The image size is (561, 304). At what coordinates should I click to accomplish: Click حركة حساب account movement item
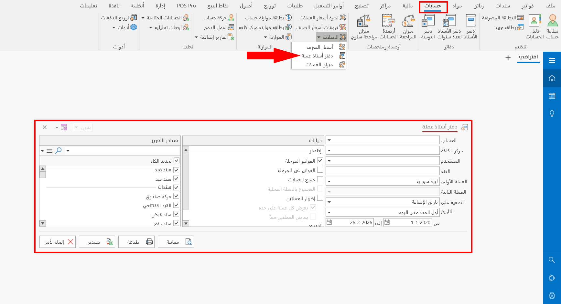point(219,18)
